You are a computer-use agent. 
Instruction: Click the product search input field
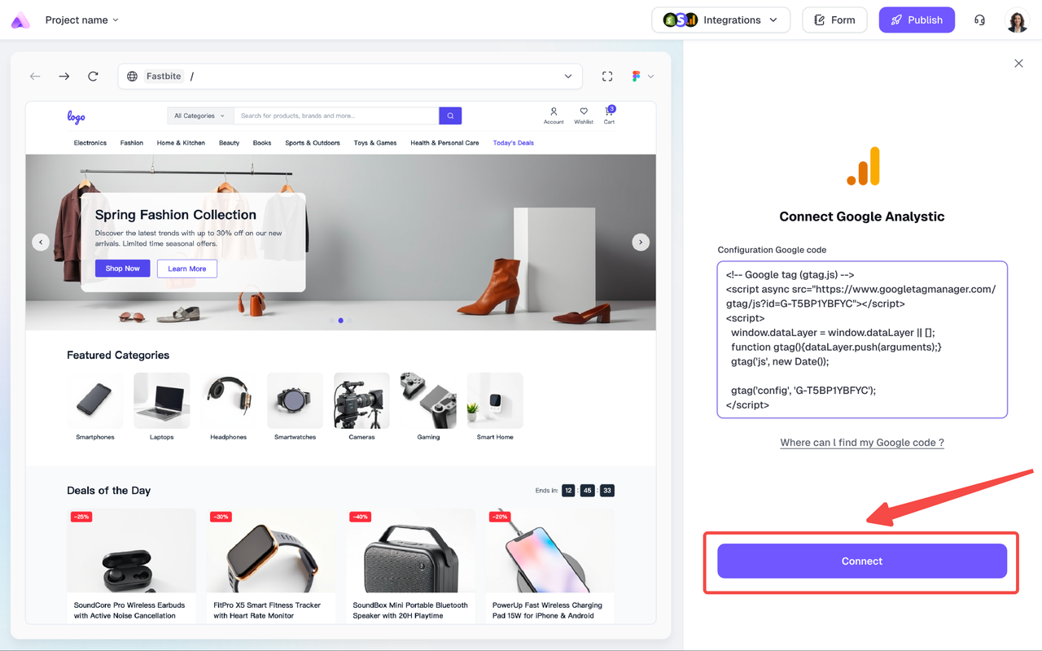pyautogui.click(x=336, y=116)
